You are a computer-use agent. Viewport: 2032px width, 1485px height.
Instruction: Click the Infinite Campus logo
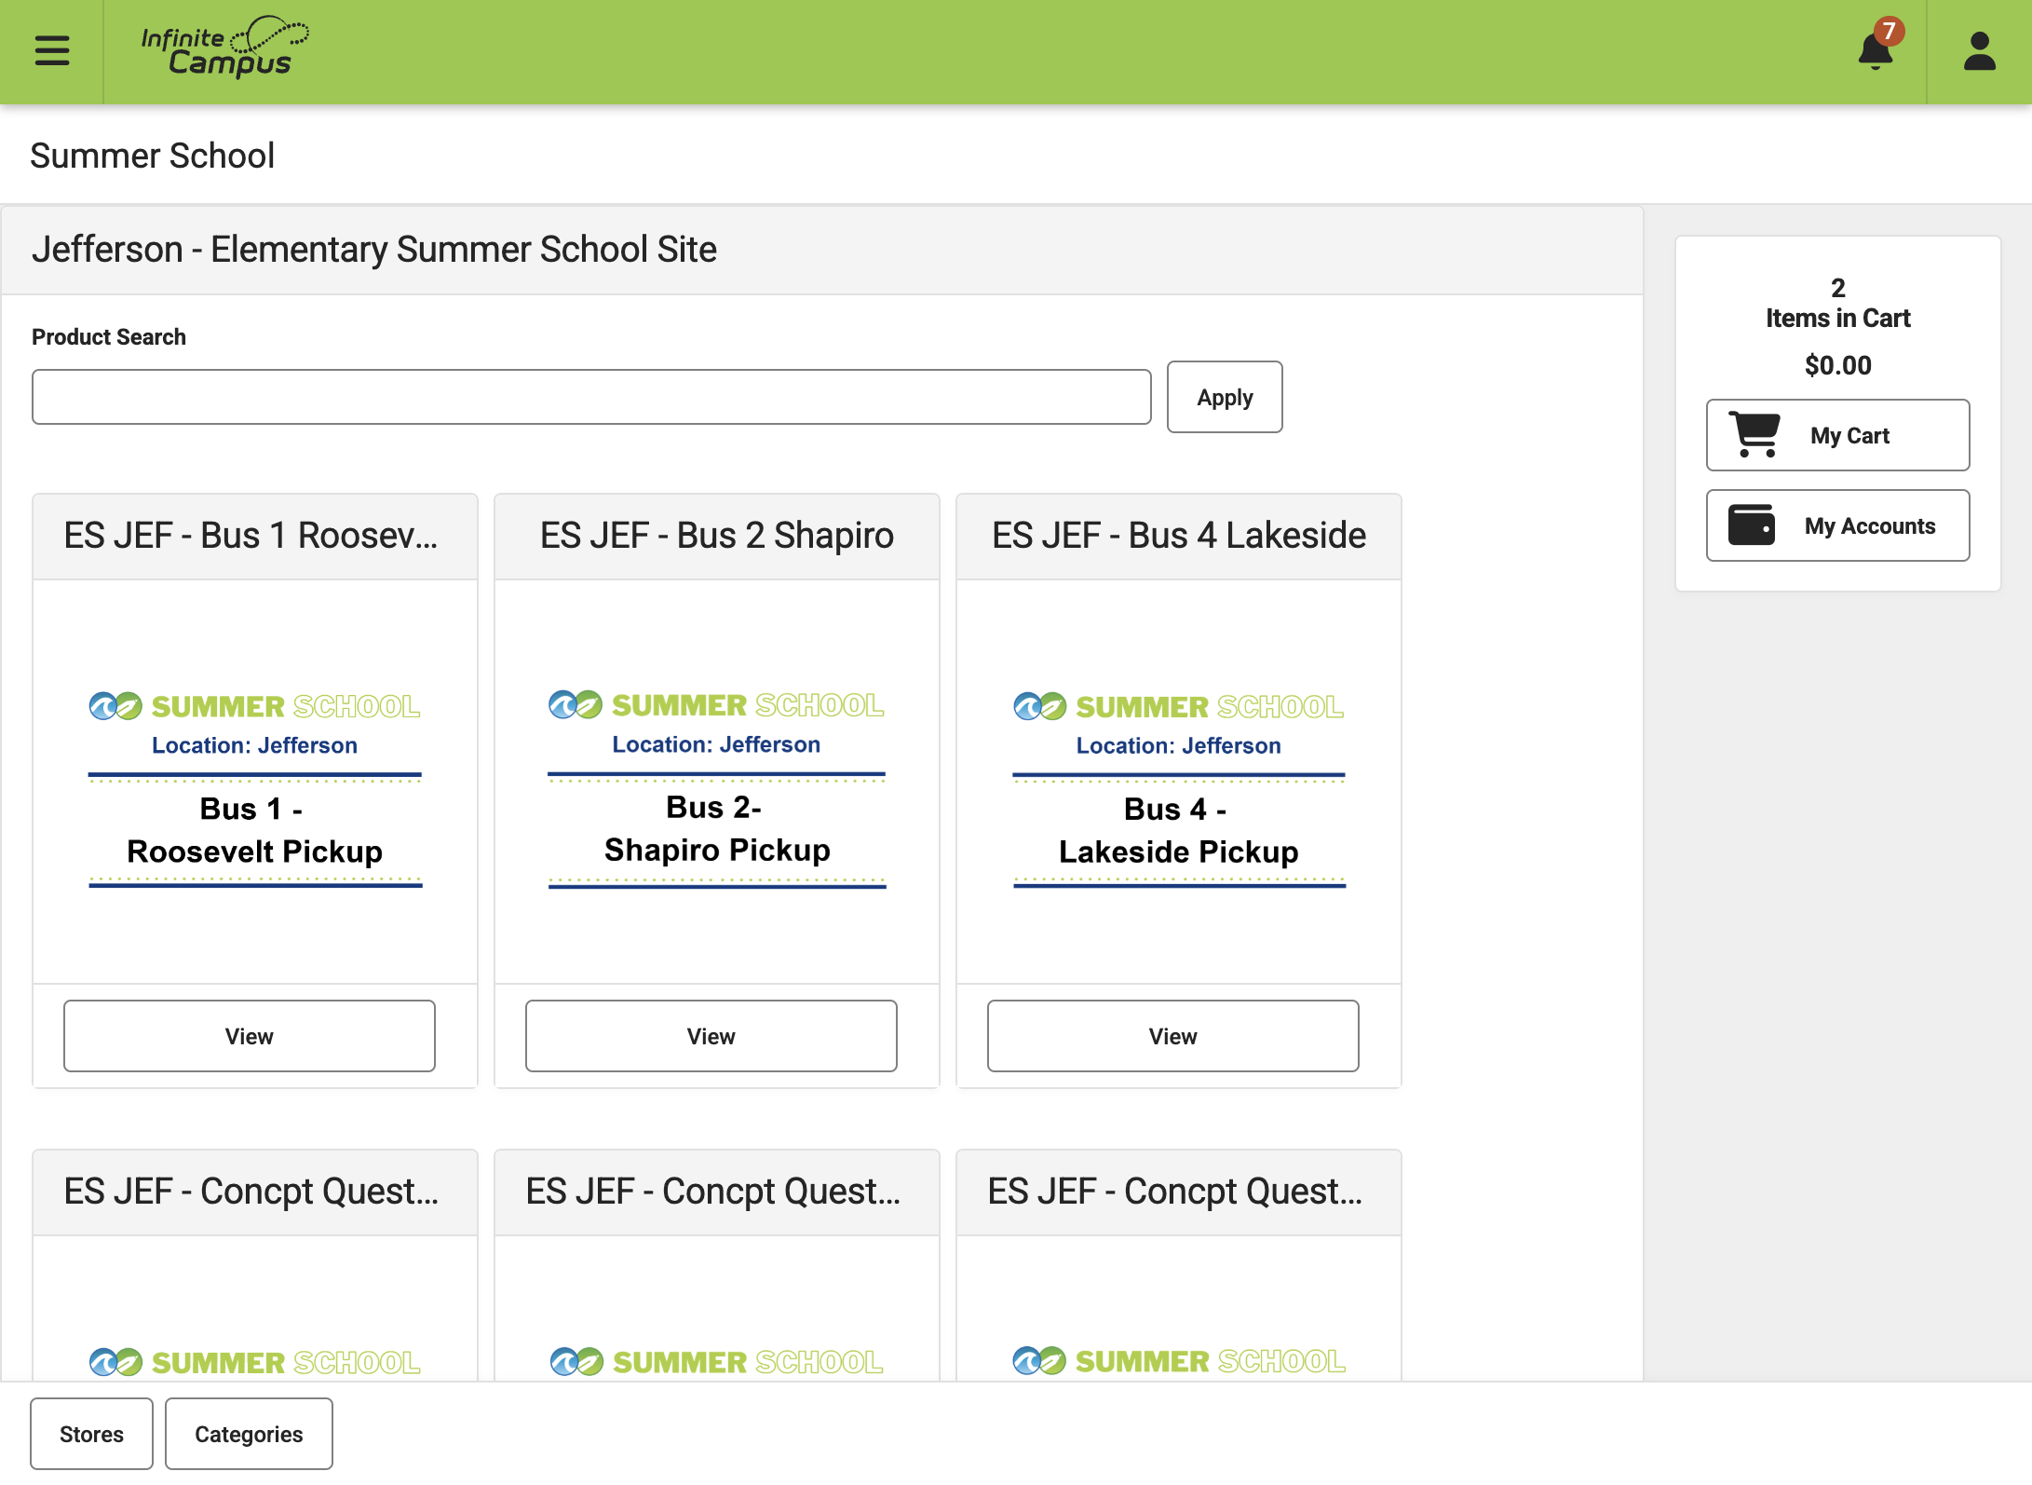click(224, 47)
